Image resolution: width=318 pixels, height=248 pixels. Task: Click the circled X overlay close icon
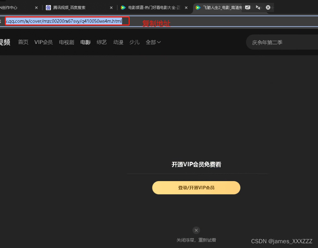pyautogui.click(x=268, y=7)
